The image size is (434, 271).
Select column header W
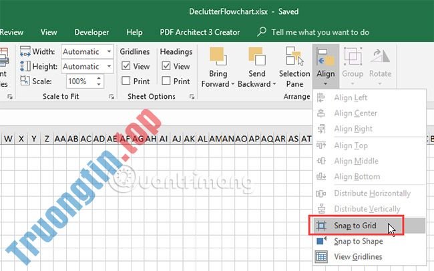click(x=8, y=139)
